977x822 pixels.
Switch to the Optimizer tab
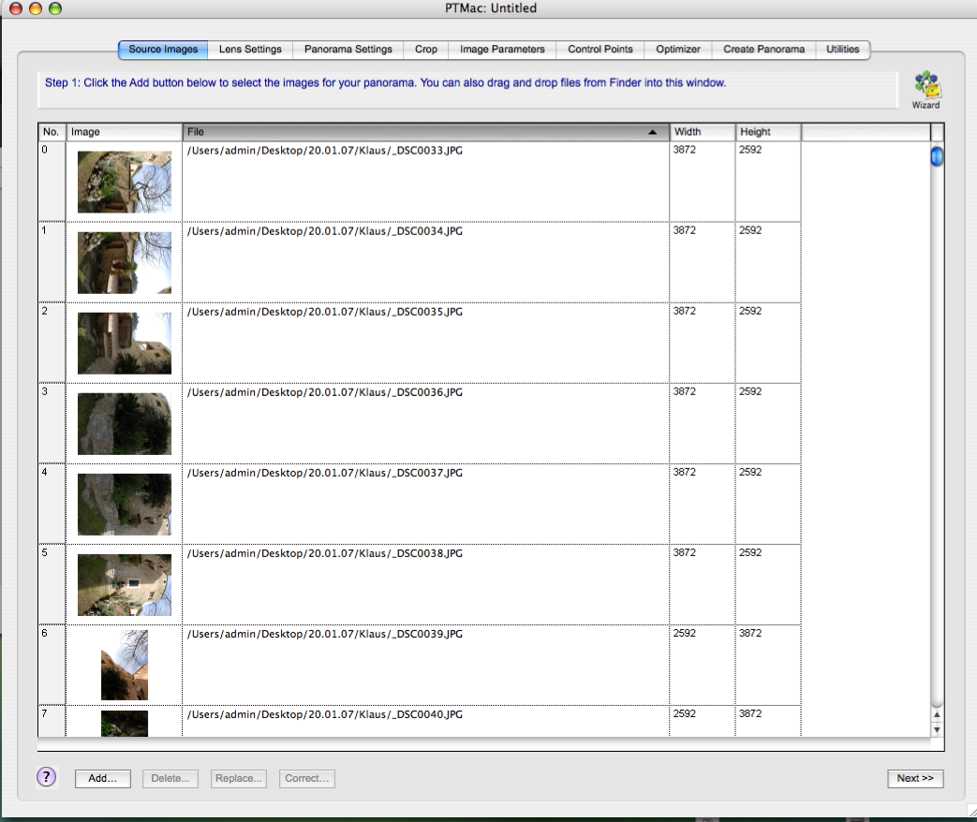(x=678, y=50)
